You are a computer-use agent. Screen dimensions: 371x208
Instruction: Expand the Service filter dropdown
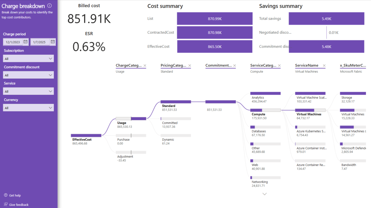click(28, 91)
